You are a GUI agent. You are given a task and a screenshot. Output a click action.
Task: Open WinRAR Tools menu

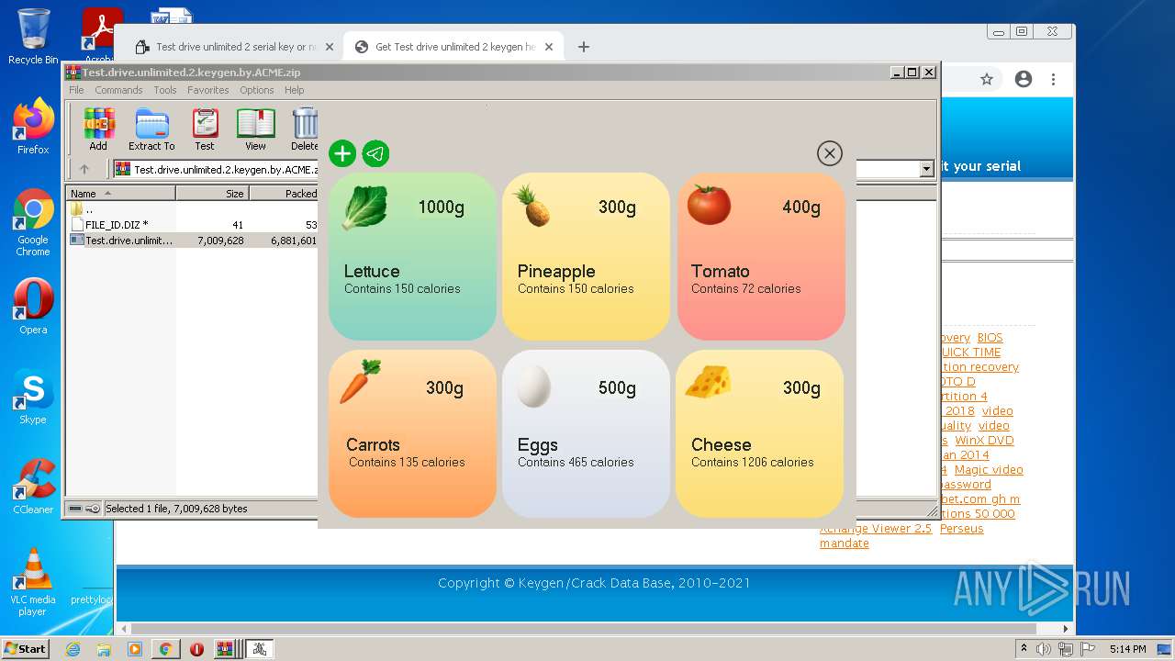(165, 90)
